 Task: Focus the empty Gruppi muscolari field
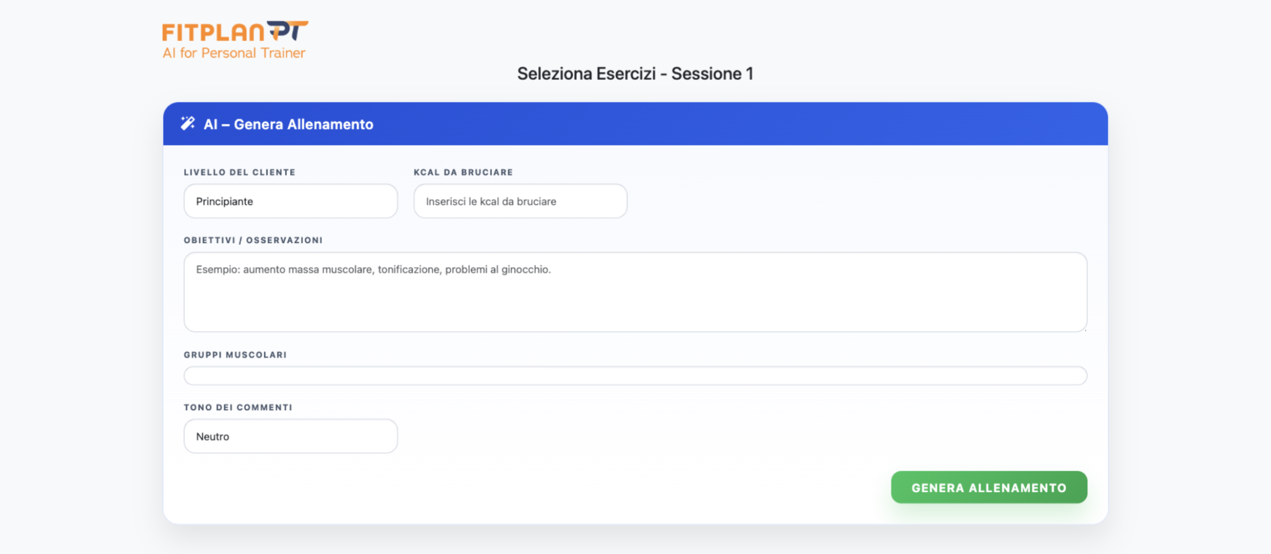click(x=635, y=375)
